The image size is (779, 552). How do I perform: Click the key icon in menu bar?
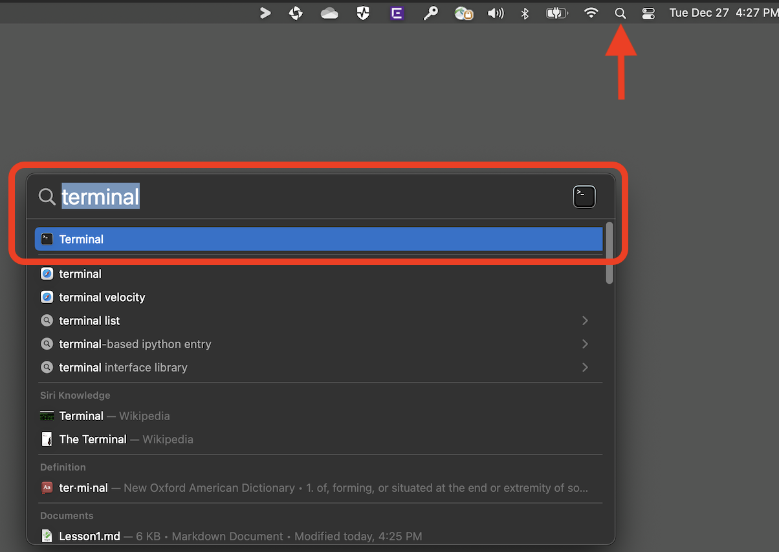(430, 13)
